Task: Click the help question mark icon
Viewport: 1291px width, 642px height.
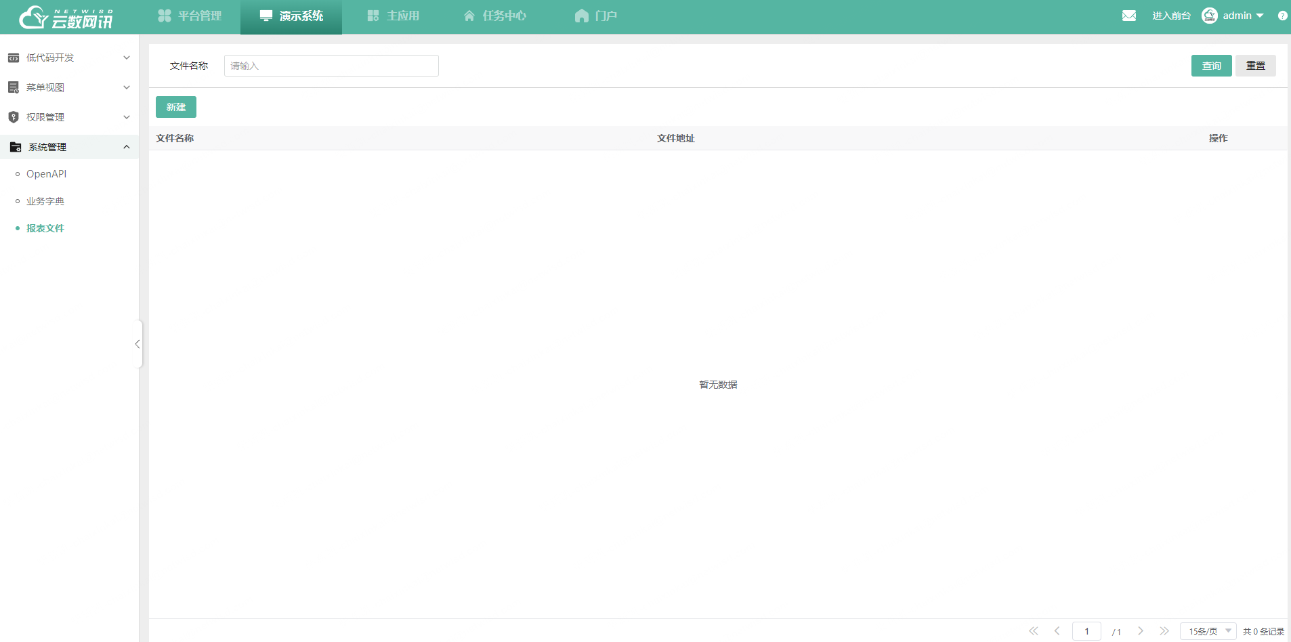Action: pos(1284,16)
